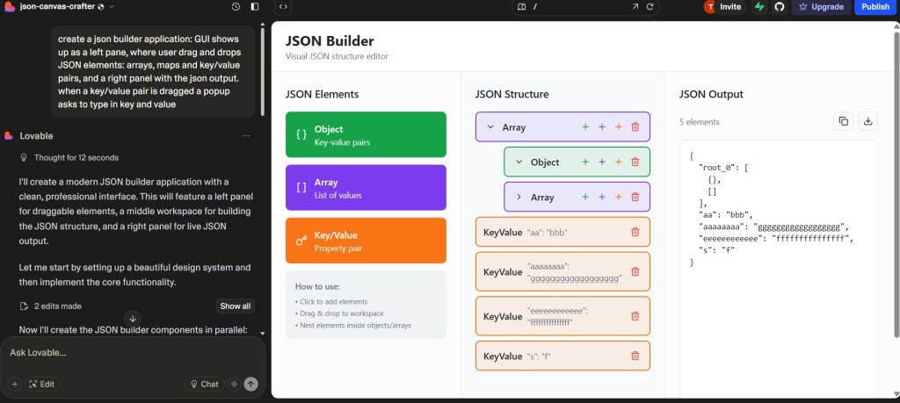Click the Publish button
The width and height of the screenshot is (900, 403).
click(875, 7)
